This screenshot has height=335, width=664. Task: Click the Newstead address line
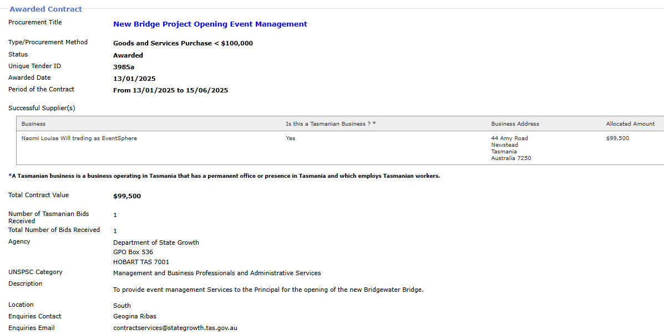coord(504,145)
